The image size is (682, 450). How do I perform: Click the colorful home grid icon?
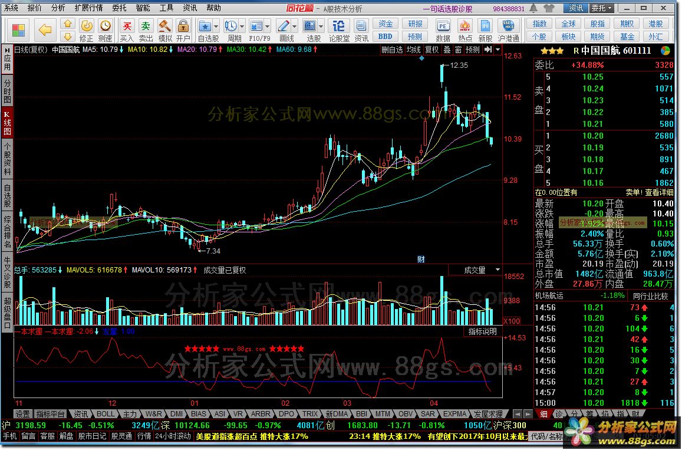(x=19, y=31)
